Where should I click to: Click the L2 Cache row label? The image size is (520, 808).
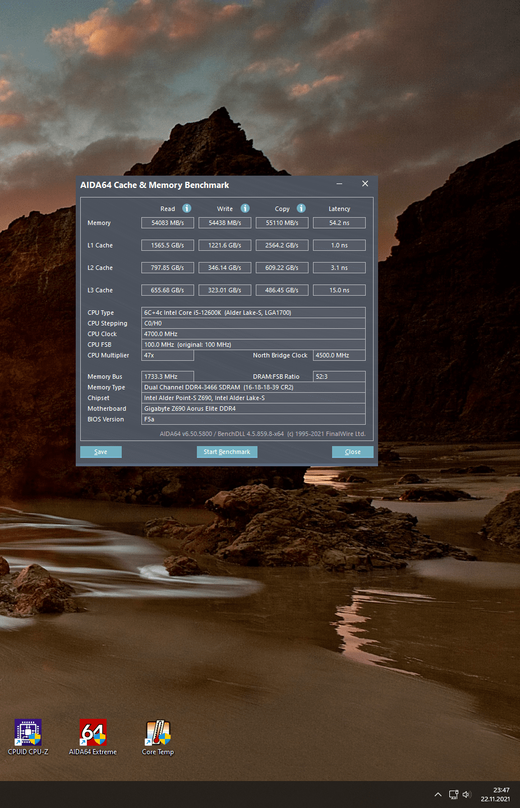click(x=100, y=268)
